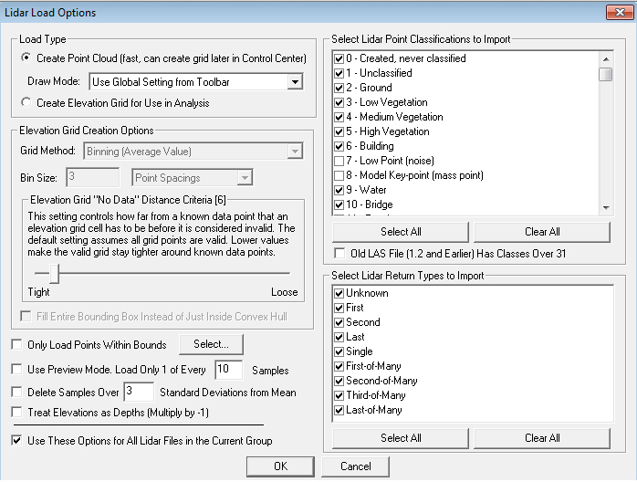Select Create Elevation Grid radio option

(x=26, y=103)
